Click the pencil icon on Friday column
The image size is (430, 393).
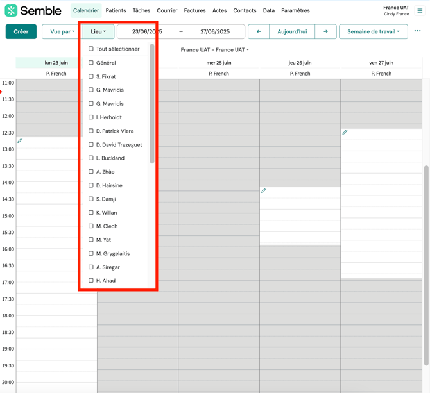point(345,133)
